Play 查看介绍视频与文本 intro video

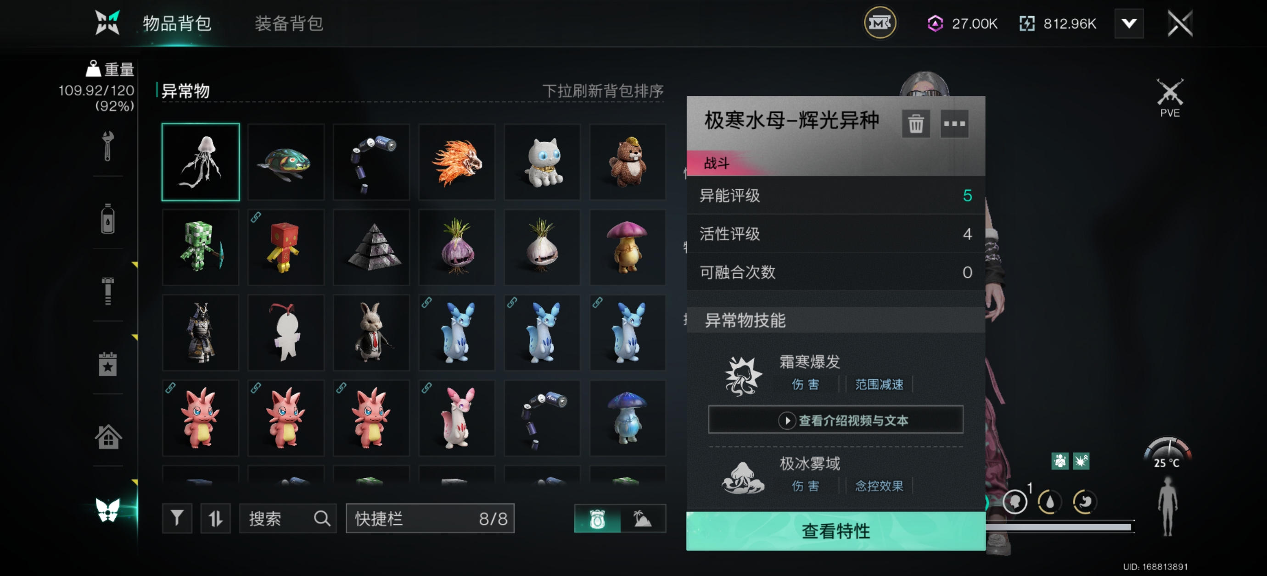(x=835, y=420)
